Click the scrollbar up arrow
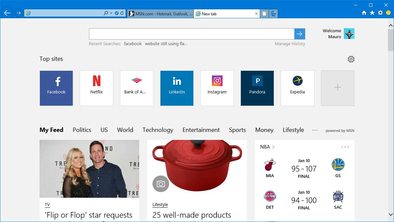The height and width of the screenshot is (222, 394). click(x=391, y=25)
